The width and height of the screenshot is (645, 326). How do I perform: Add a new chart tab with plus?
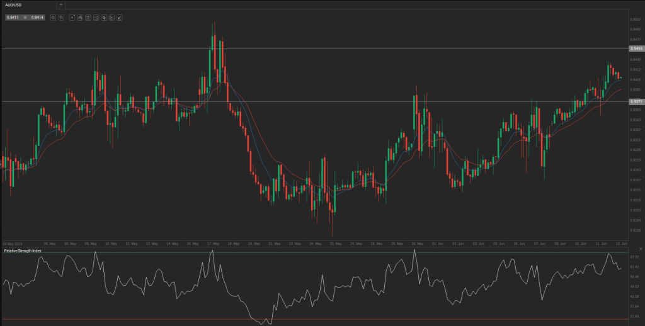61,5
